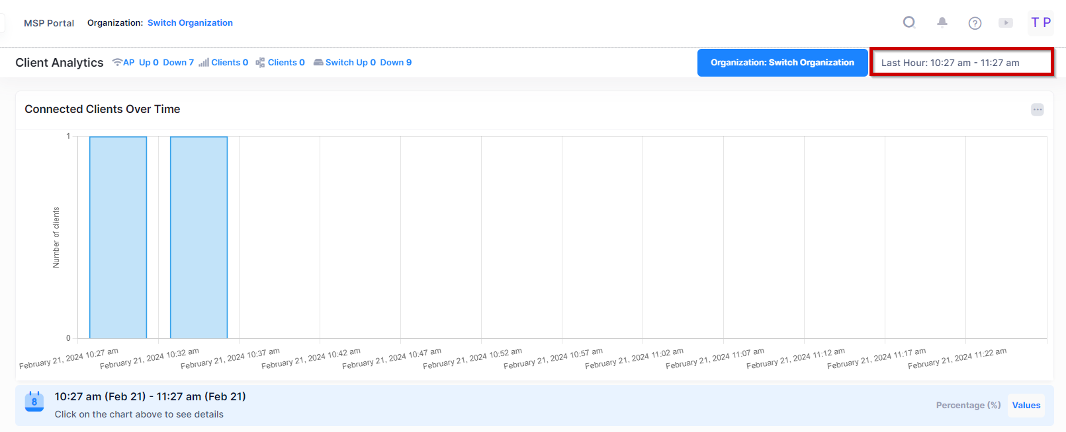The width and height of the screenshot is (1066, 432).
Task: Click the switch device status icon
Action: (x=318, y=63)
